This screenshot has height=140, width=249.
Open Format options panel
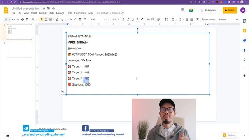(x=209, y=19)
